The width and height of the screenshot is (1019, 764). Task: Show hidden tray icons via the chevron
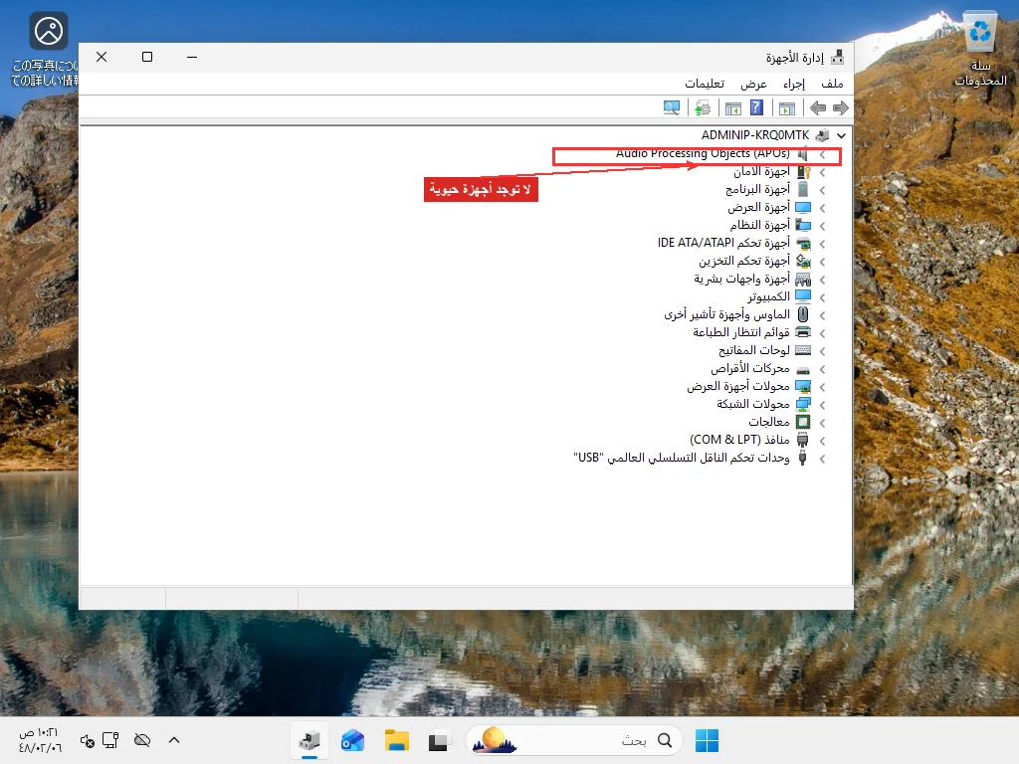(x=174, y=740)
